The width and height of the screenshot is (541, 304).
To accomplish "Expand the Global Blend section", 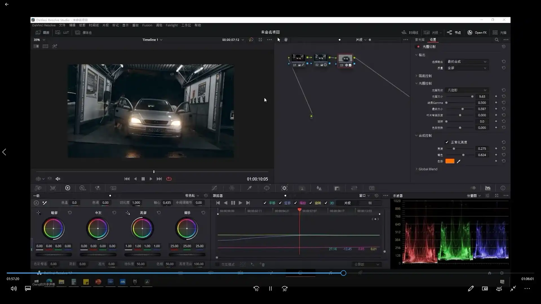I will point(428,169).
